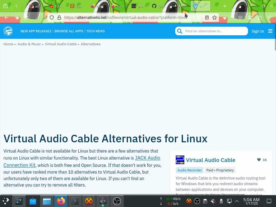
Task: Switch to first 'New' Firefox tab
Action: point(97,6)
